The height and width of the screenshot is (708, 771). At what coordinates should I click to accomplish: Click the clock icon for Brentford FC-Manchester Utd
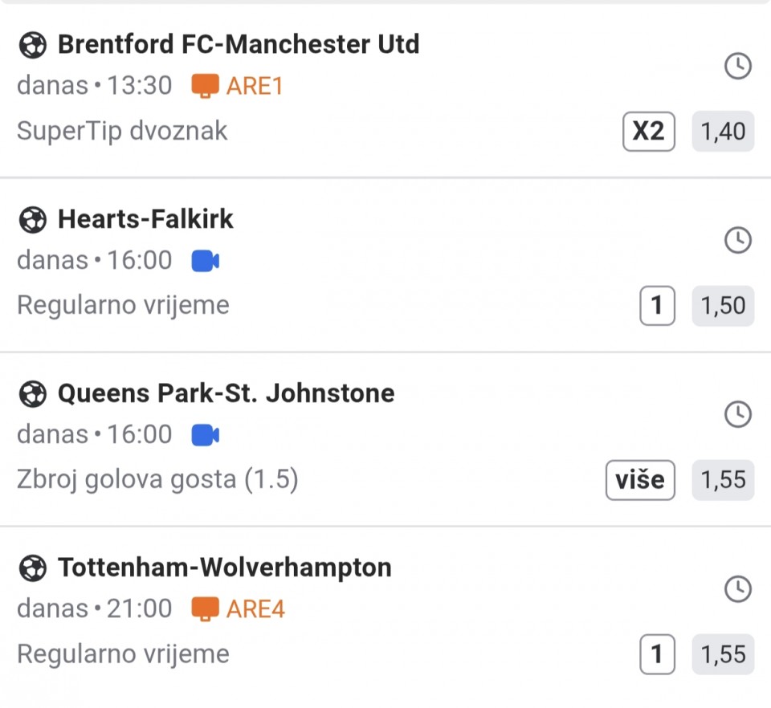tap(737, 66)
